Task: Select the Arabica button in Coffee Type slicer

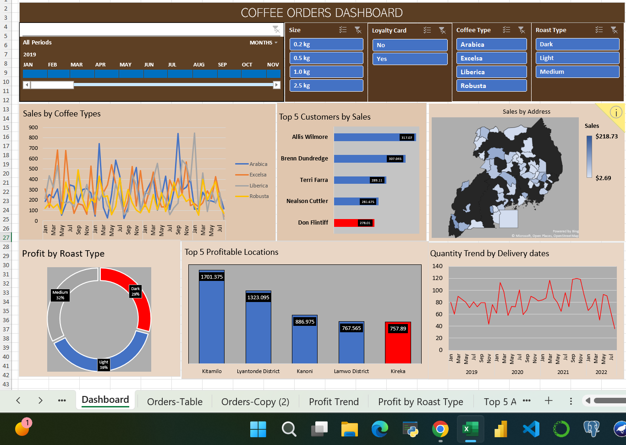Action: click(491, 44)
